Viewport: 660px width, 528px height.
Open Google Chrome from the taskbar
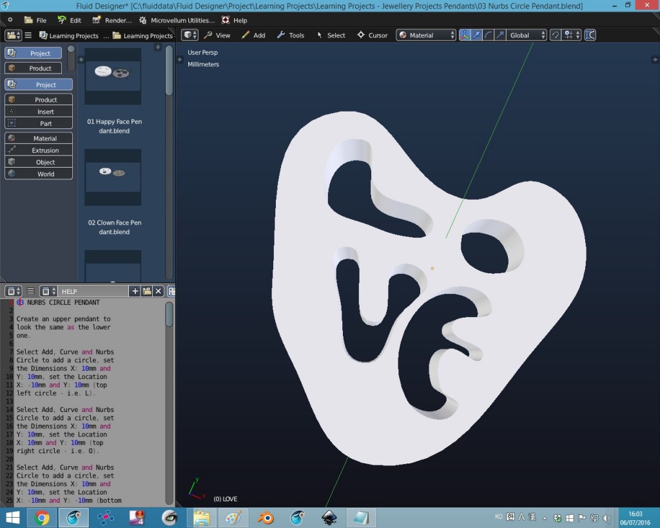tap(43, 518)
